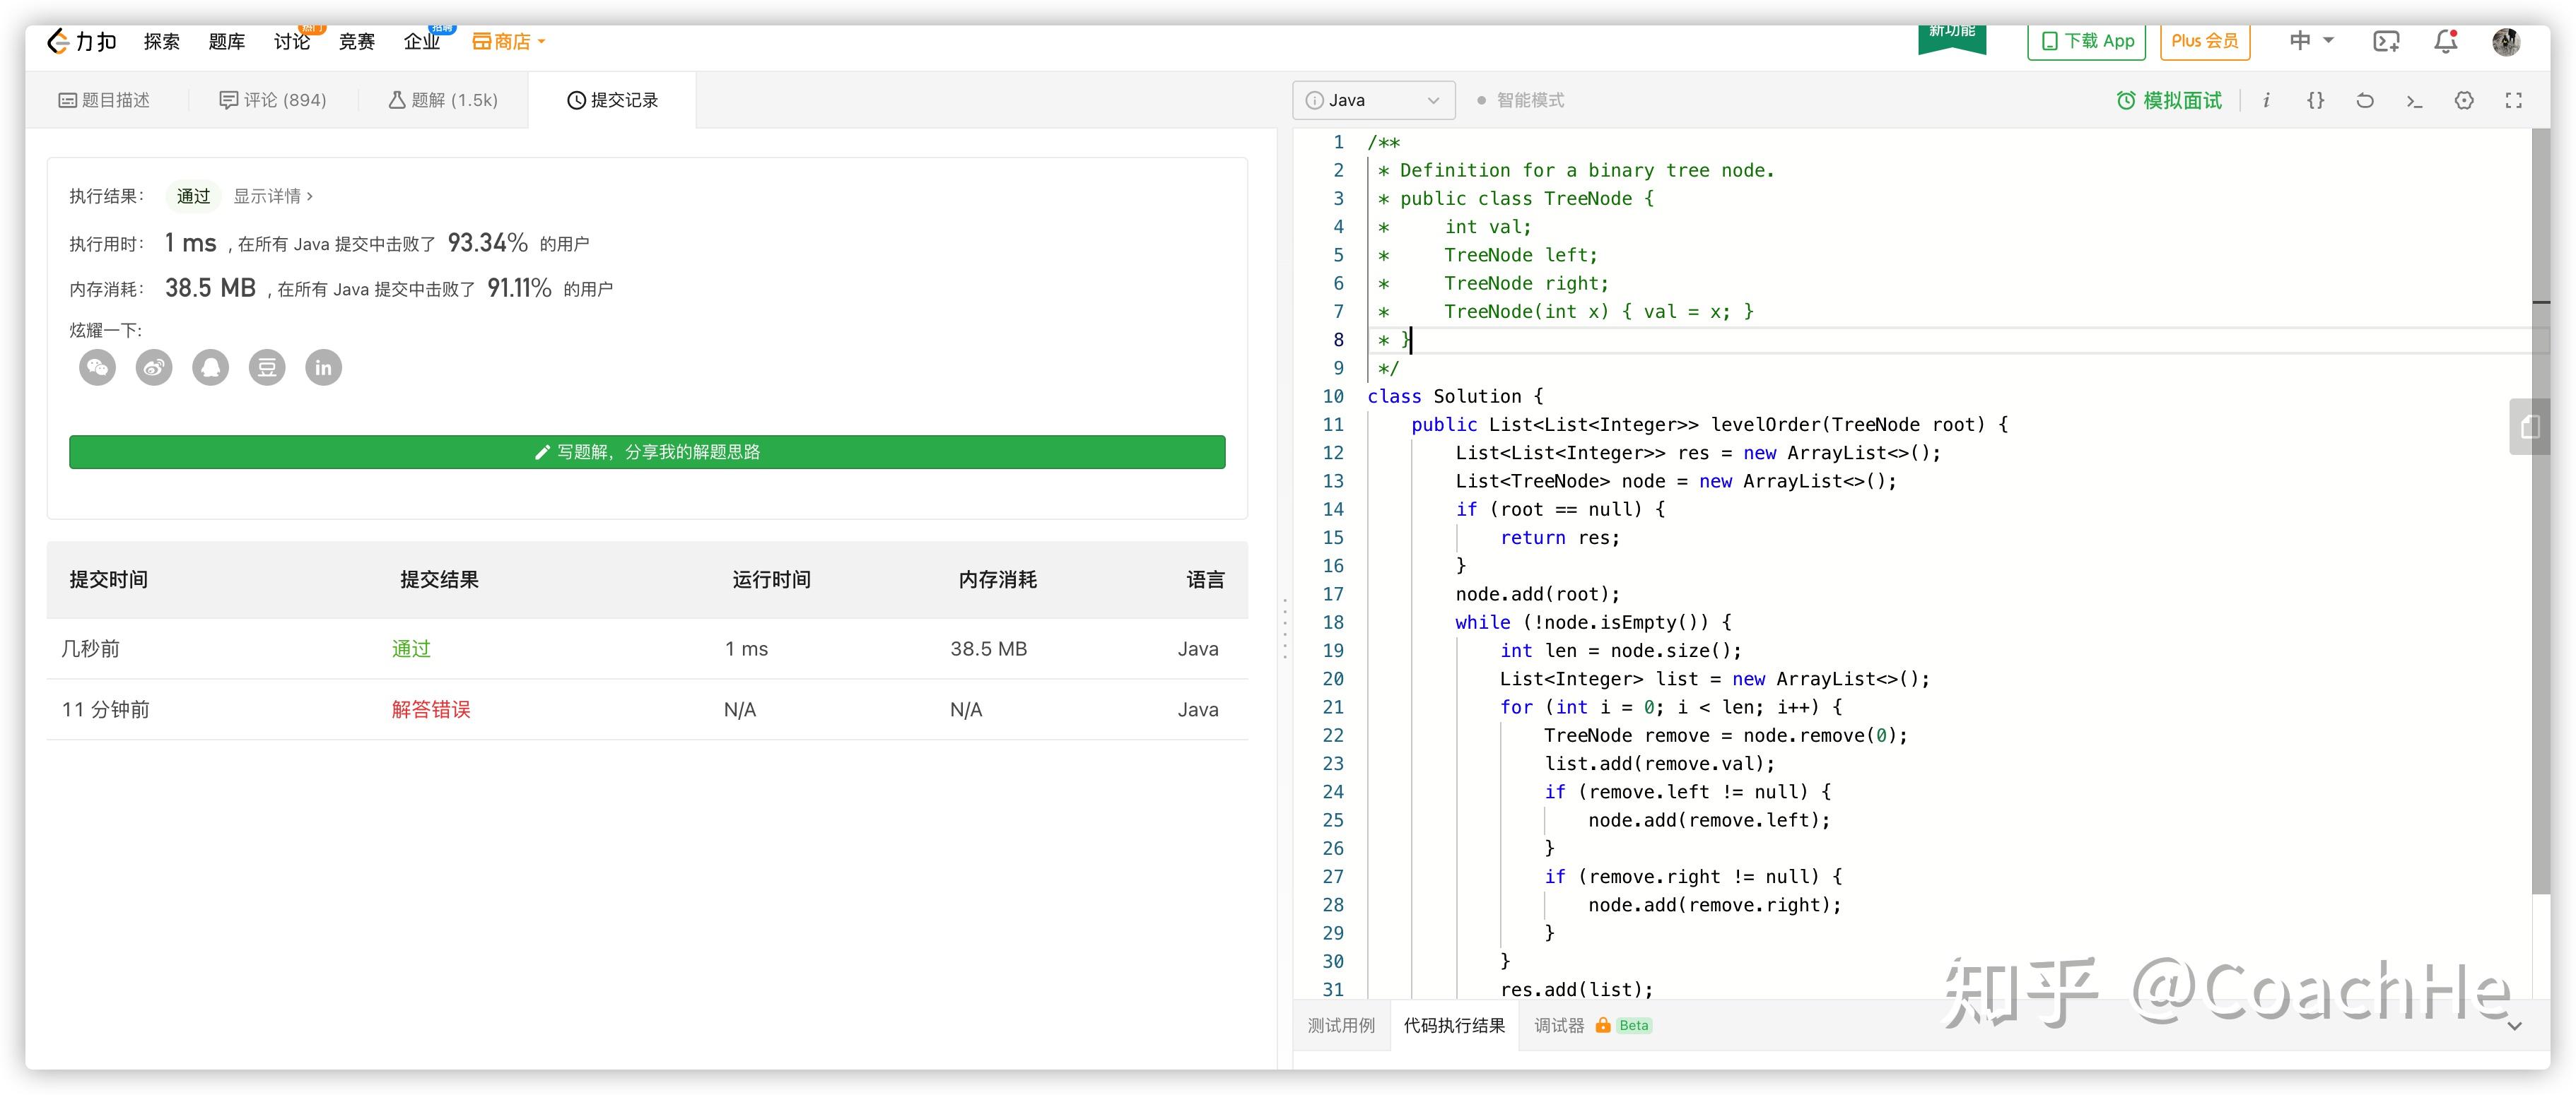Expand the 商店 store menu
Image resolution: width=2576 pixels, height=1095 pixels.
(509, 42)
